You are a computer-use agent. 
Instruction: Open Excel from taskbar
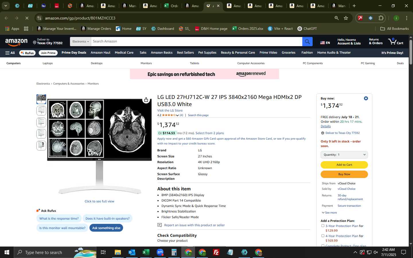click(146, 252)
